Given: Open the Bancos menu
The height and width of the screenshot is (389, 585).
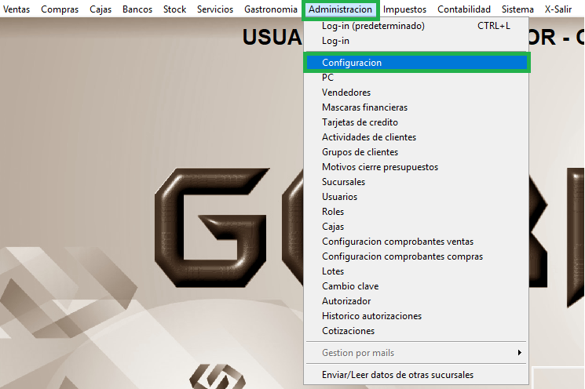Looking at the screenshot, I should [137, 9].
